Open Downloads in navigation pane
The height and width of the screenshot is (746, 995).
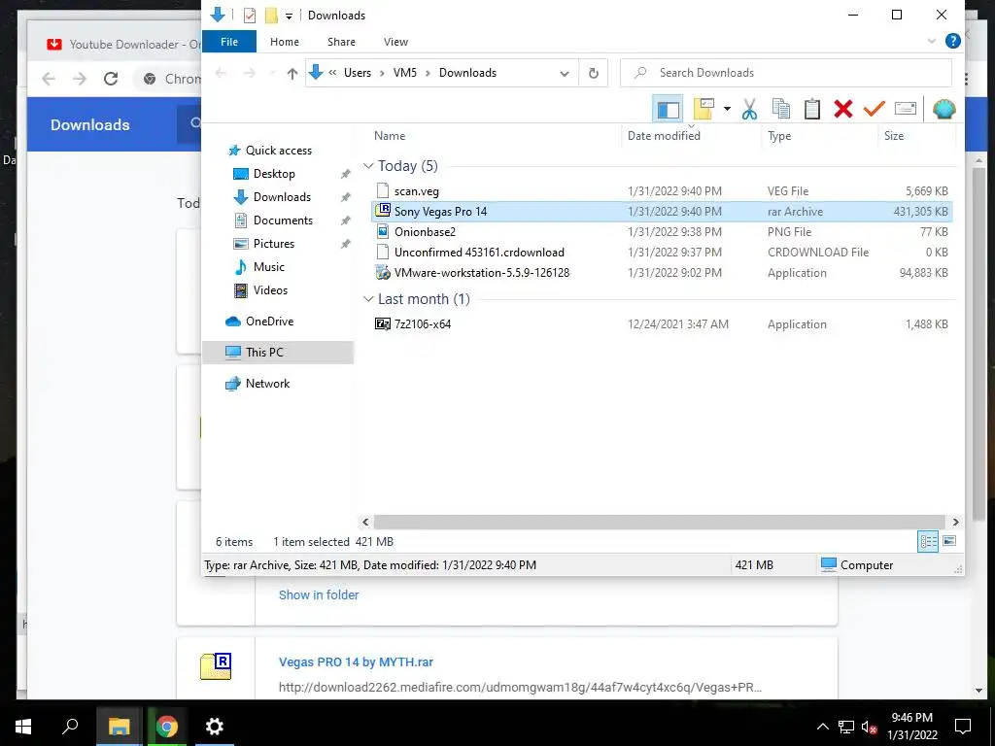tap(282, 197)
